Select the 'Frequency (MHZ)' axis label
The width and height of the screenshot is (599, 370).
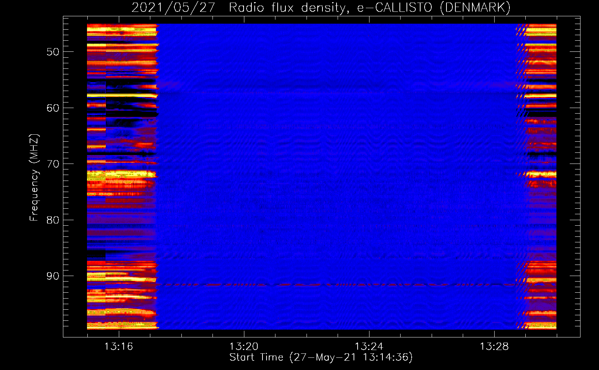34,178
